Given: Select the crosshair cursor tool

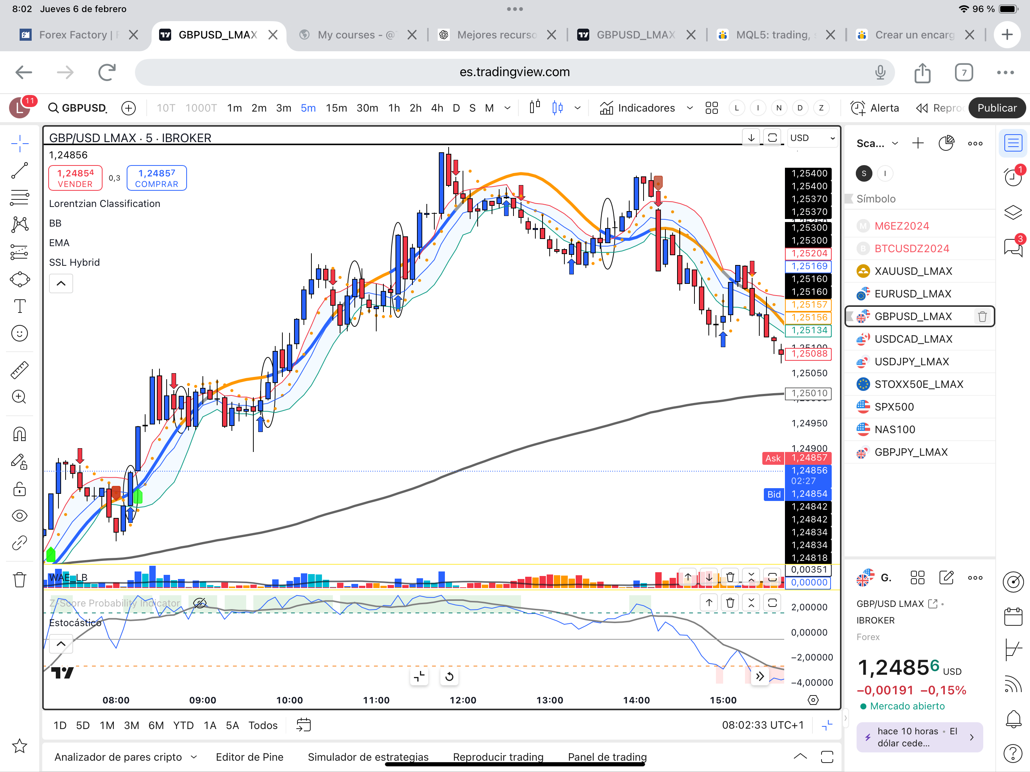Looking at the screenshot, I should pyautogui.click(x=20, y=143).
